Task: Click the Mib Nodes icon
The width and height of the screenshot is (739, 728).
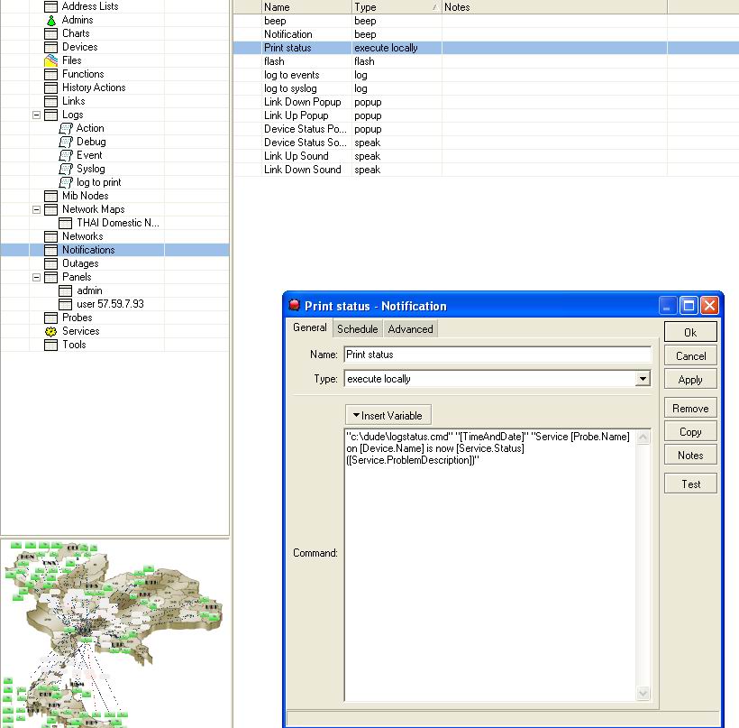Action: (x=50, y=197)
